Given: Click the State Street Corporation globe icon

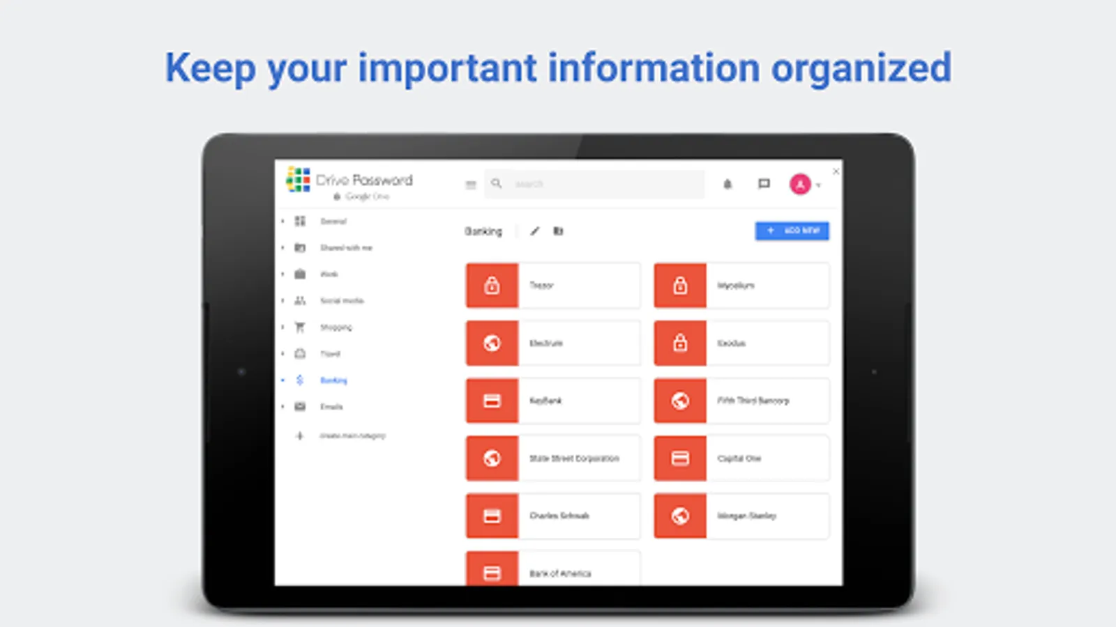Looking at the screenshot, I should pos(492,458).
